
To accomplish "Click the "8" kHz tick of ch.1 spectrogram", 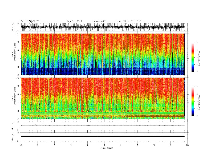I will point(19,42).
